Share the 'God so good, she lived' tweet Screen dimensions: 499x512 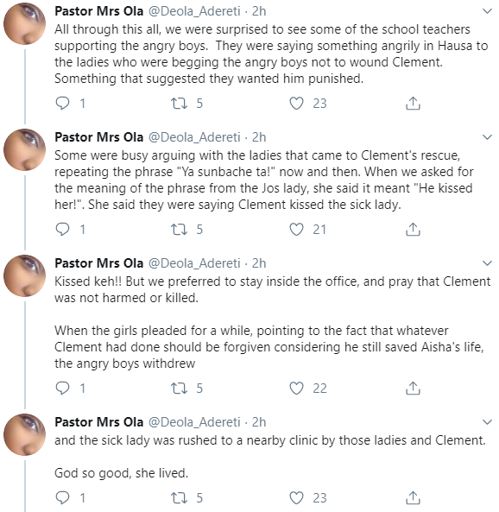[413, 497]
